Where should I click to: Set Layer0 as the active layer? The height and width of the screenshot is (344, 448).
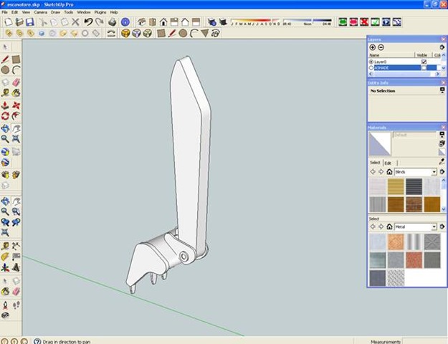(x=371, y=62)
